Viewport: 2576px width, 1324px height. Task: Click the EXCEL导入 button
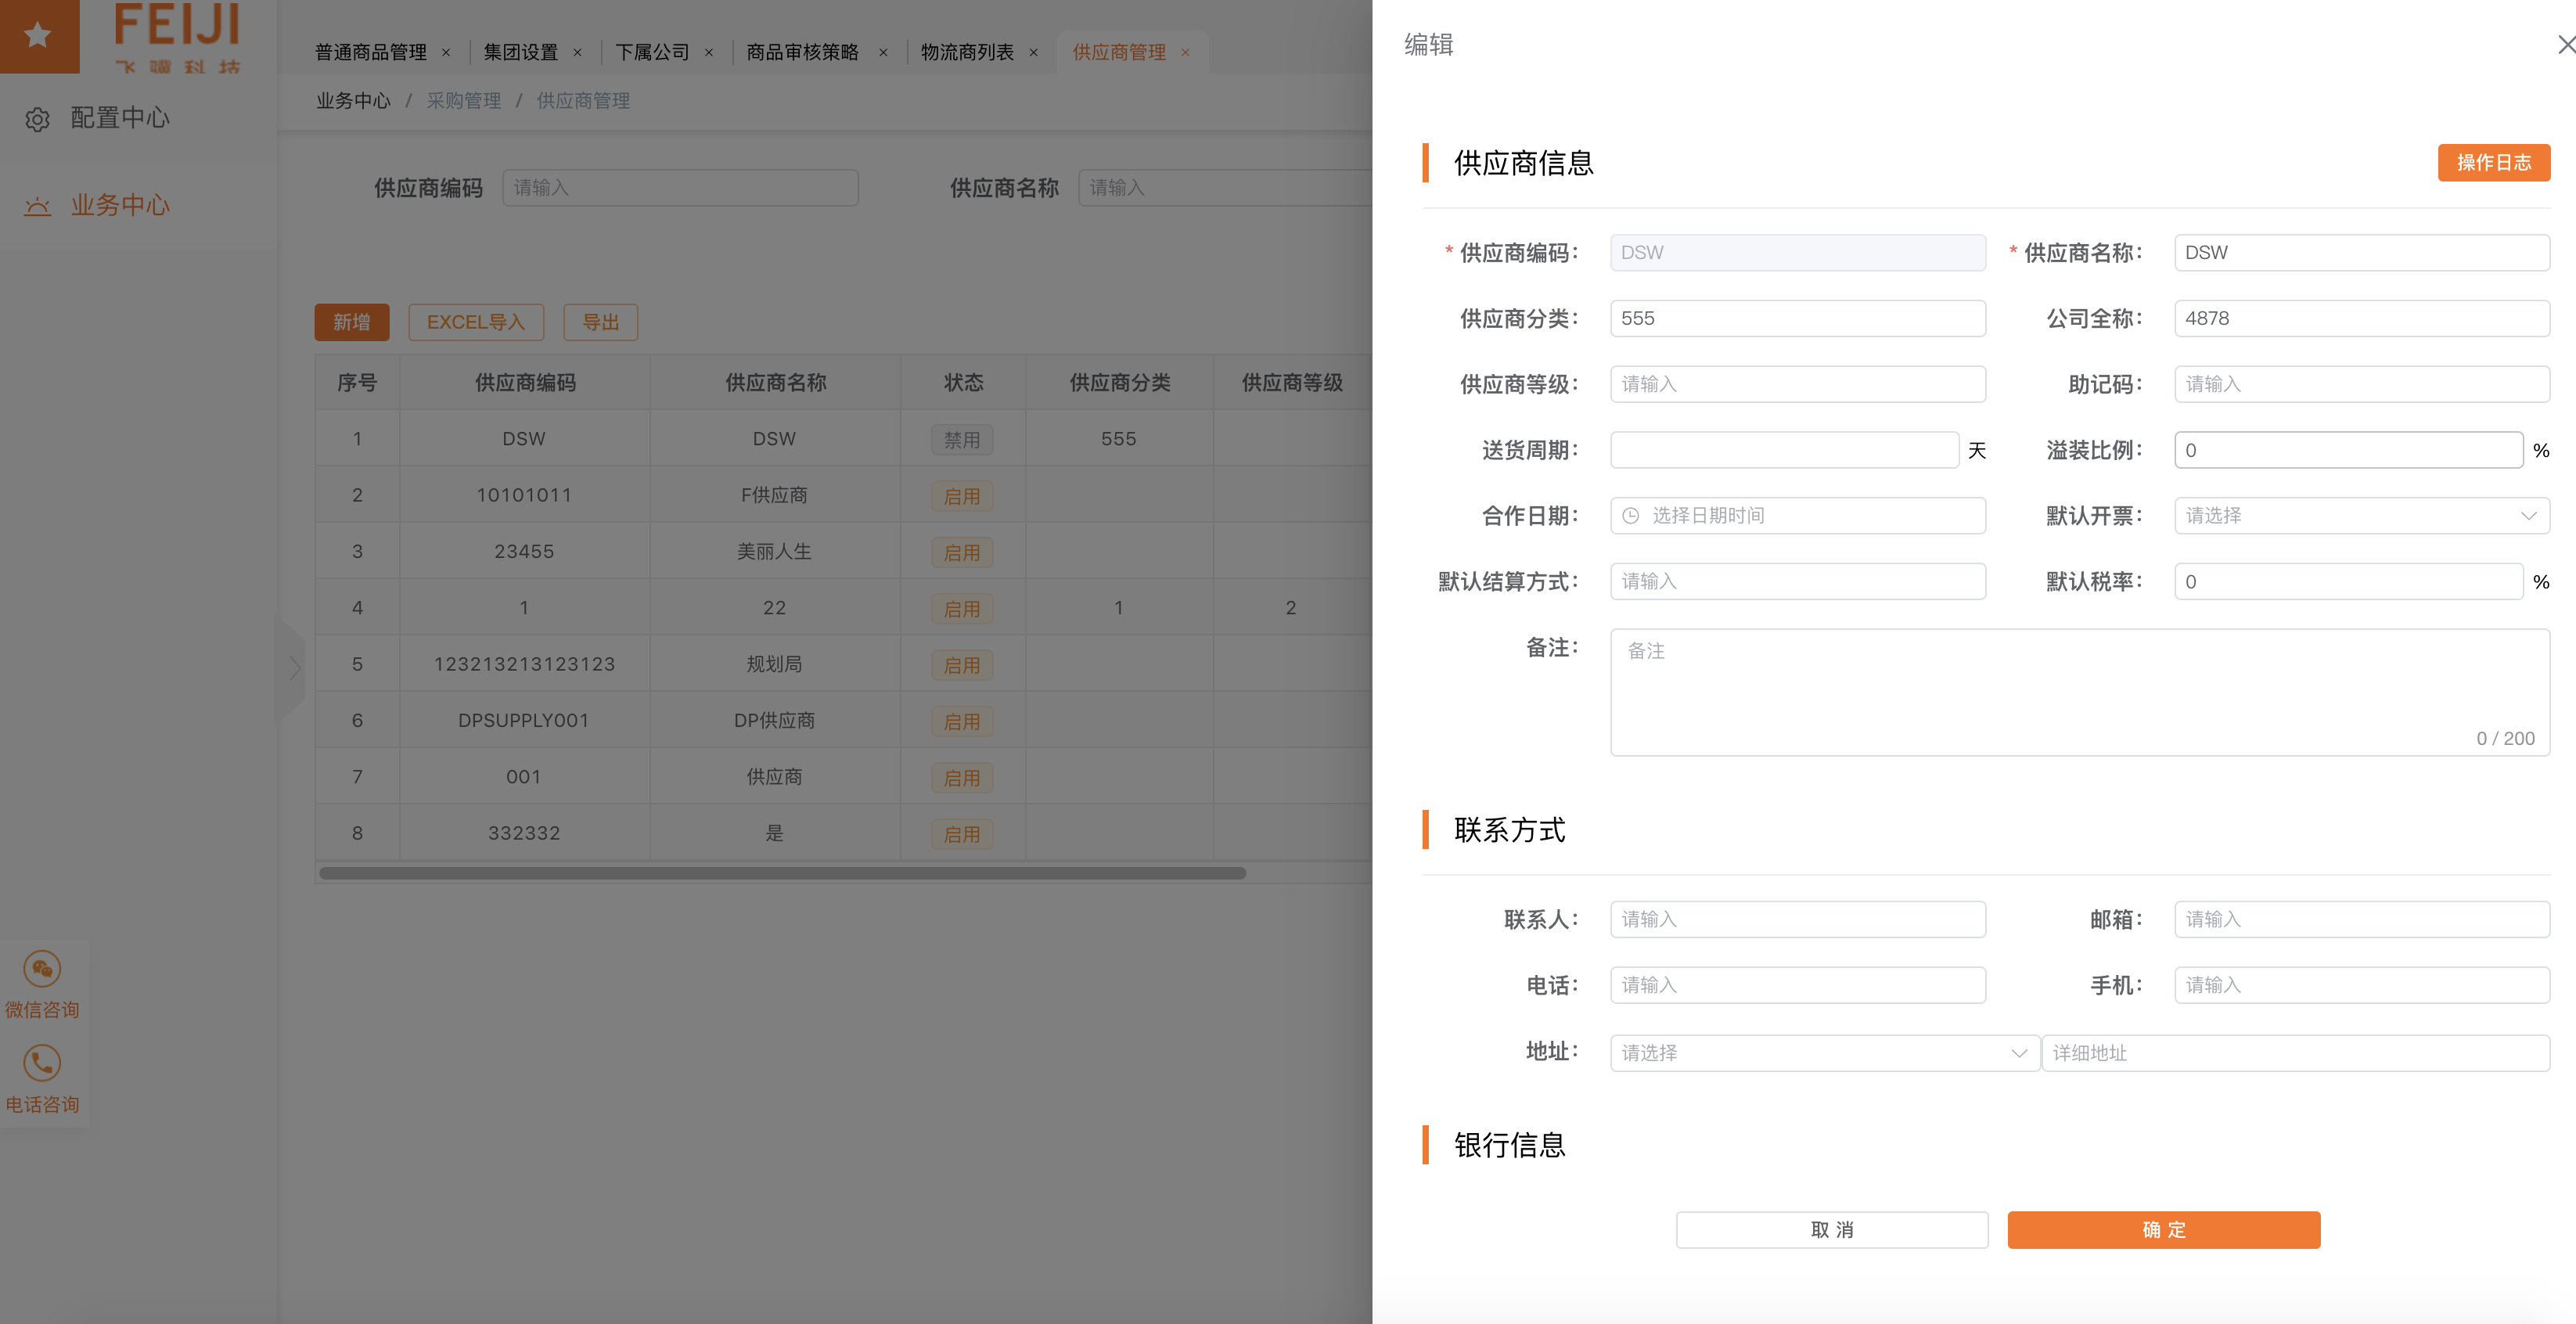(x=476, y=322)
